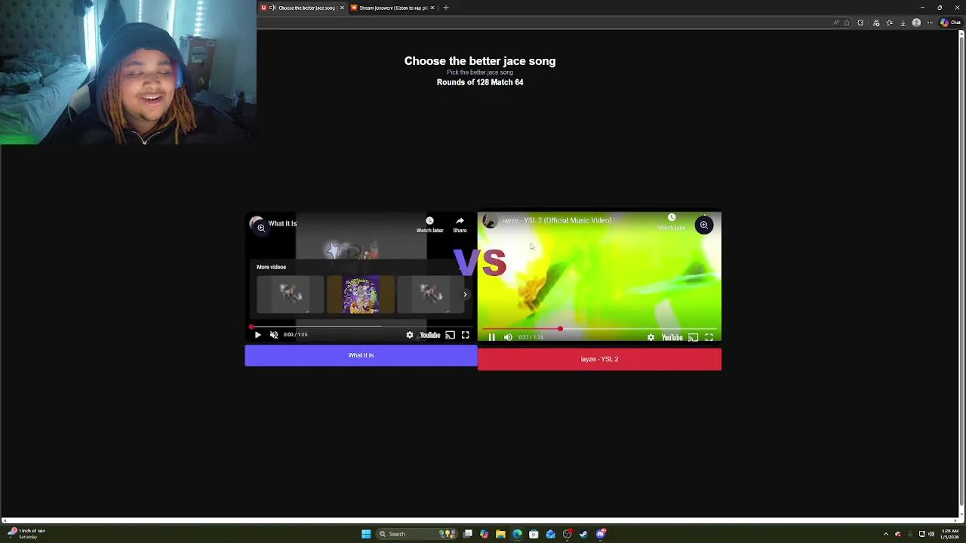Seek on What It Is progress bar
Screen dimensions: 966x543
(x=361, y=327)
